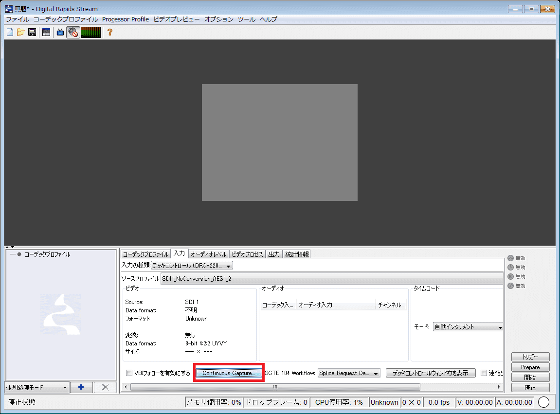
Task: Open the Processor Profile menu
Action: (x=126, y=19)
